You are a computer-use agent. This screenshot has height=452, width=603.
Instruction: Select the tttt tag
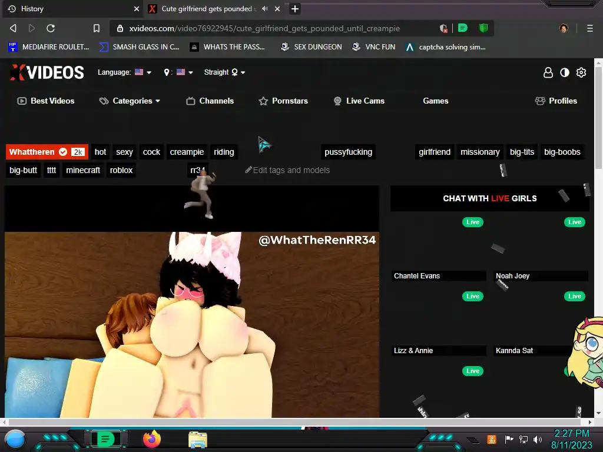(x=52, y=170)
